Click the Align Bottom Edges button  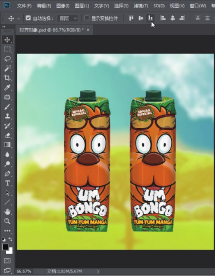(150, 18)
